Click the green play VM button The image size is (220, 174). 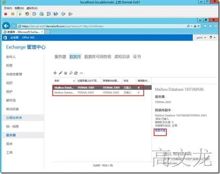(20, 14)
